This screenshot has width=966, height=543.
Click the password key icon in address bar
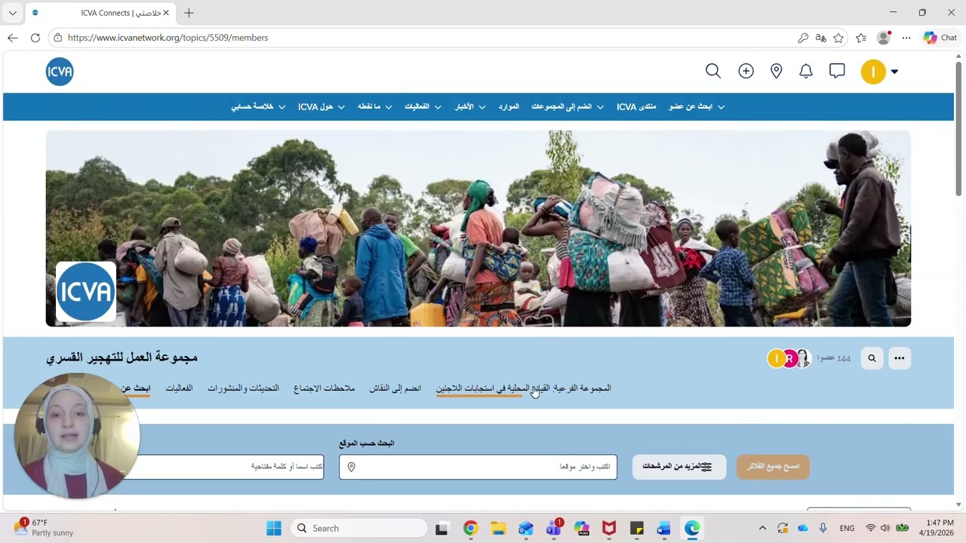[x=803, y=38]
